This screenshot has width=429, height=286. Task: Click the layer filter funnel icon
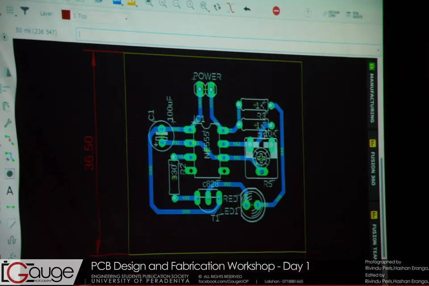coord(25,11)
